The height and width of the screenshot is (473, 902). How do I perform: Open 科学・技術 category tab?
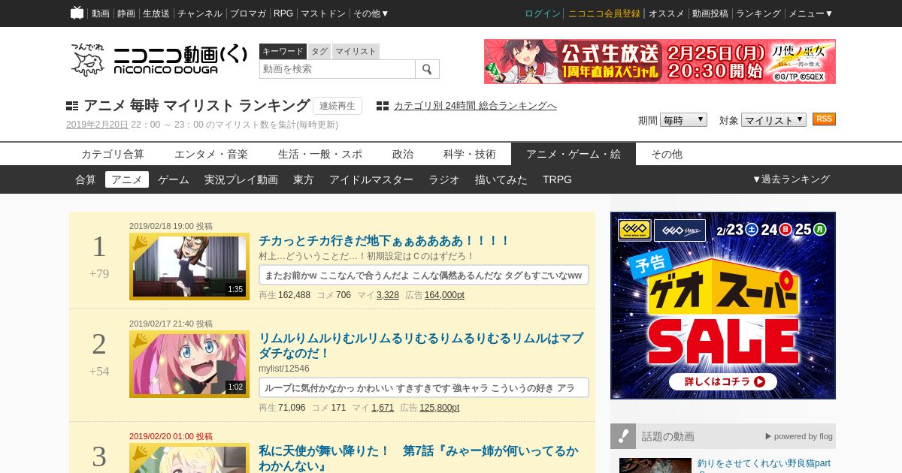coord(470,154)
